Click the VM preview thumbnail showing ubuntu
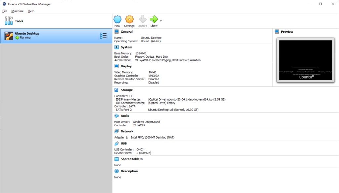Screen dimensions: 339x193 click(306, 60)
